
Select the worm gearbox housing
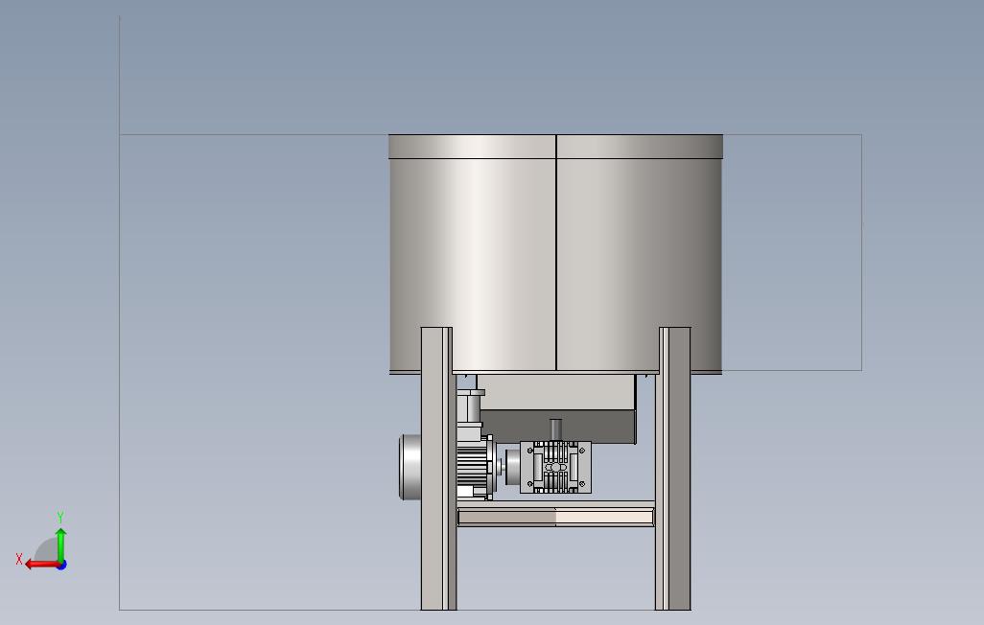[x=555, y=467]
